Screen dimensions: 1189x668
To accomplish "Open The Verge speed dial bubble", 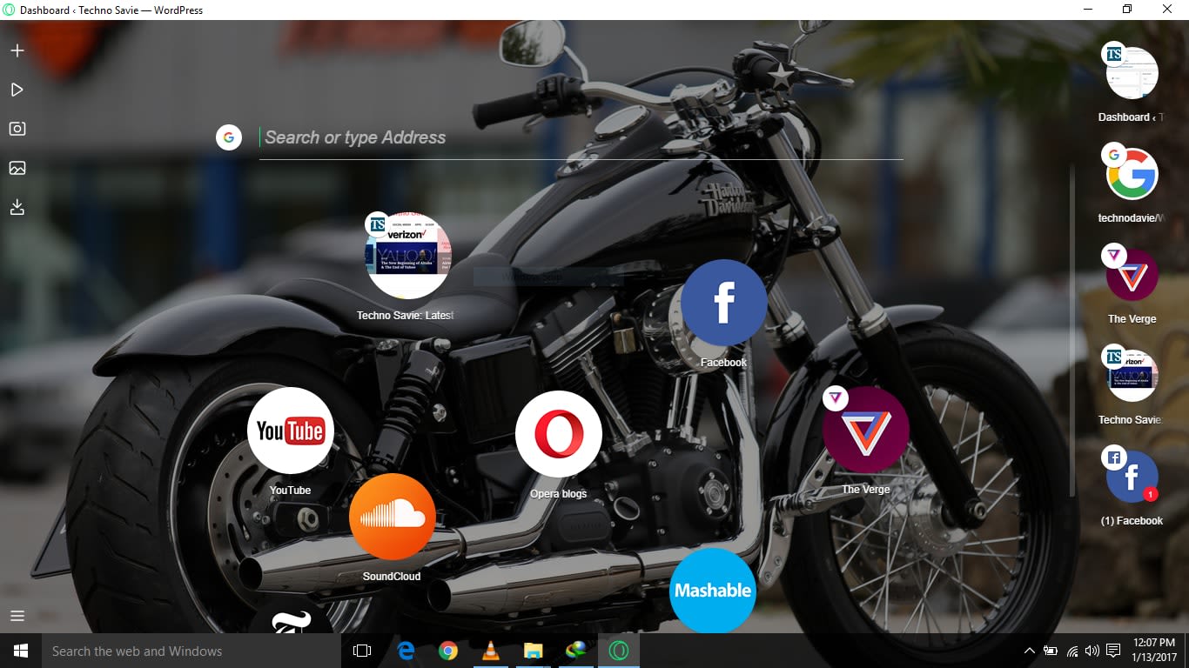I will [x=866, y=430].
